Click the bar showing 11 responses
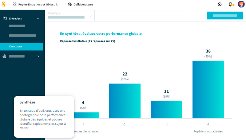 coord(166,109)
